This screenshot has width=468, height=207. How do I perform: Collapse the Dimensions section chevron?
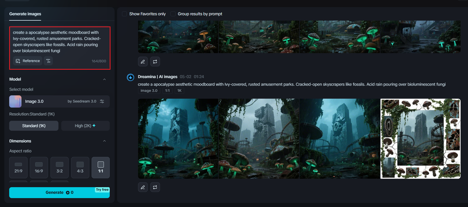pos(104,141)
